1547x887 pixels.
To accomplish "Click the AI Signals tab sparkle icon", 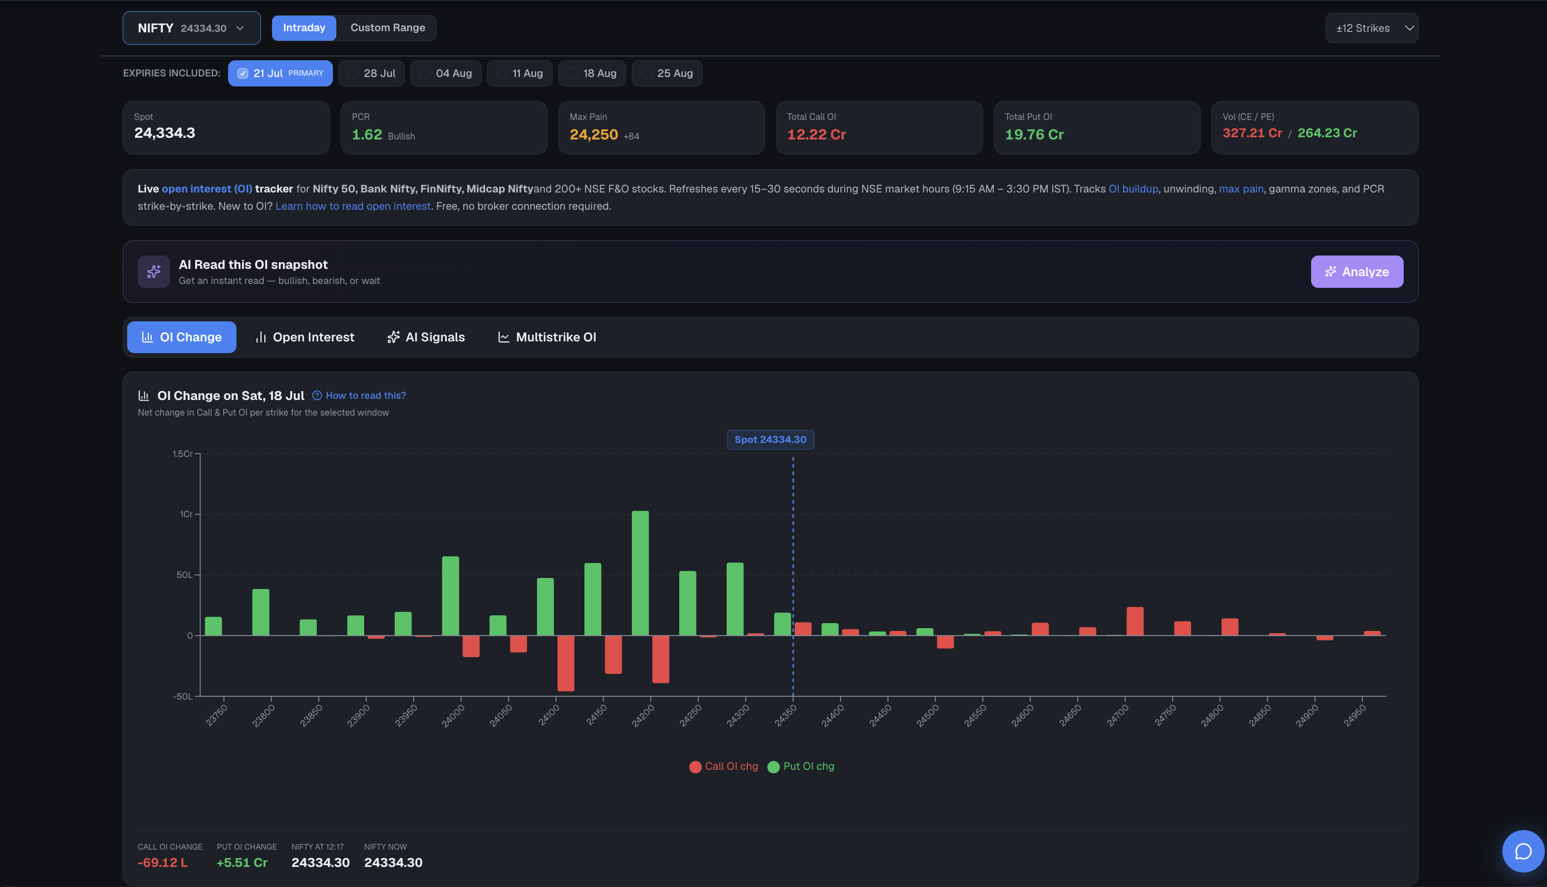I will 393,337.
